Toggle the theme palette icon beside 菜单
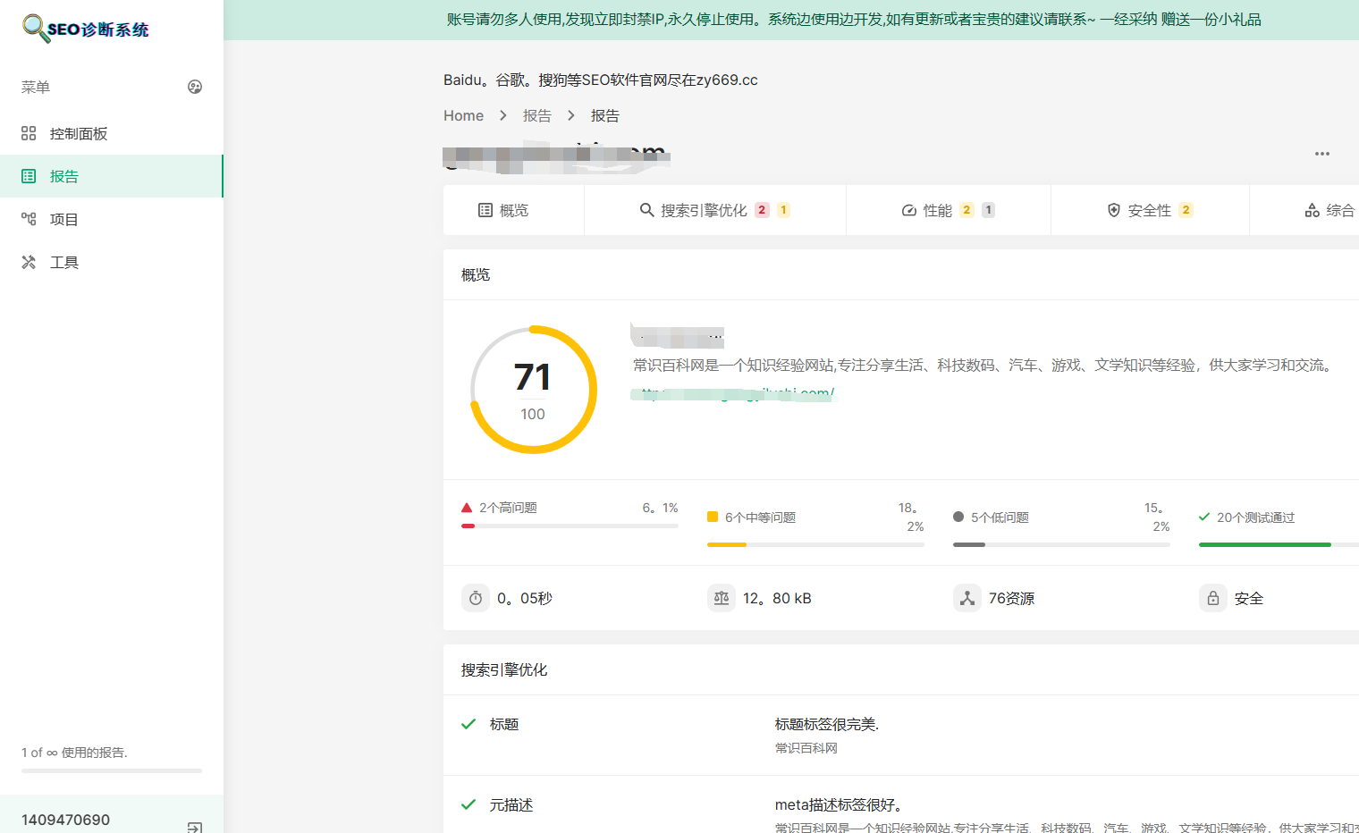The width and height of the screenshot is (1359, 833). point(195,87)
